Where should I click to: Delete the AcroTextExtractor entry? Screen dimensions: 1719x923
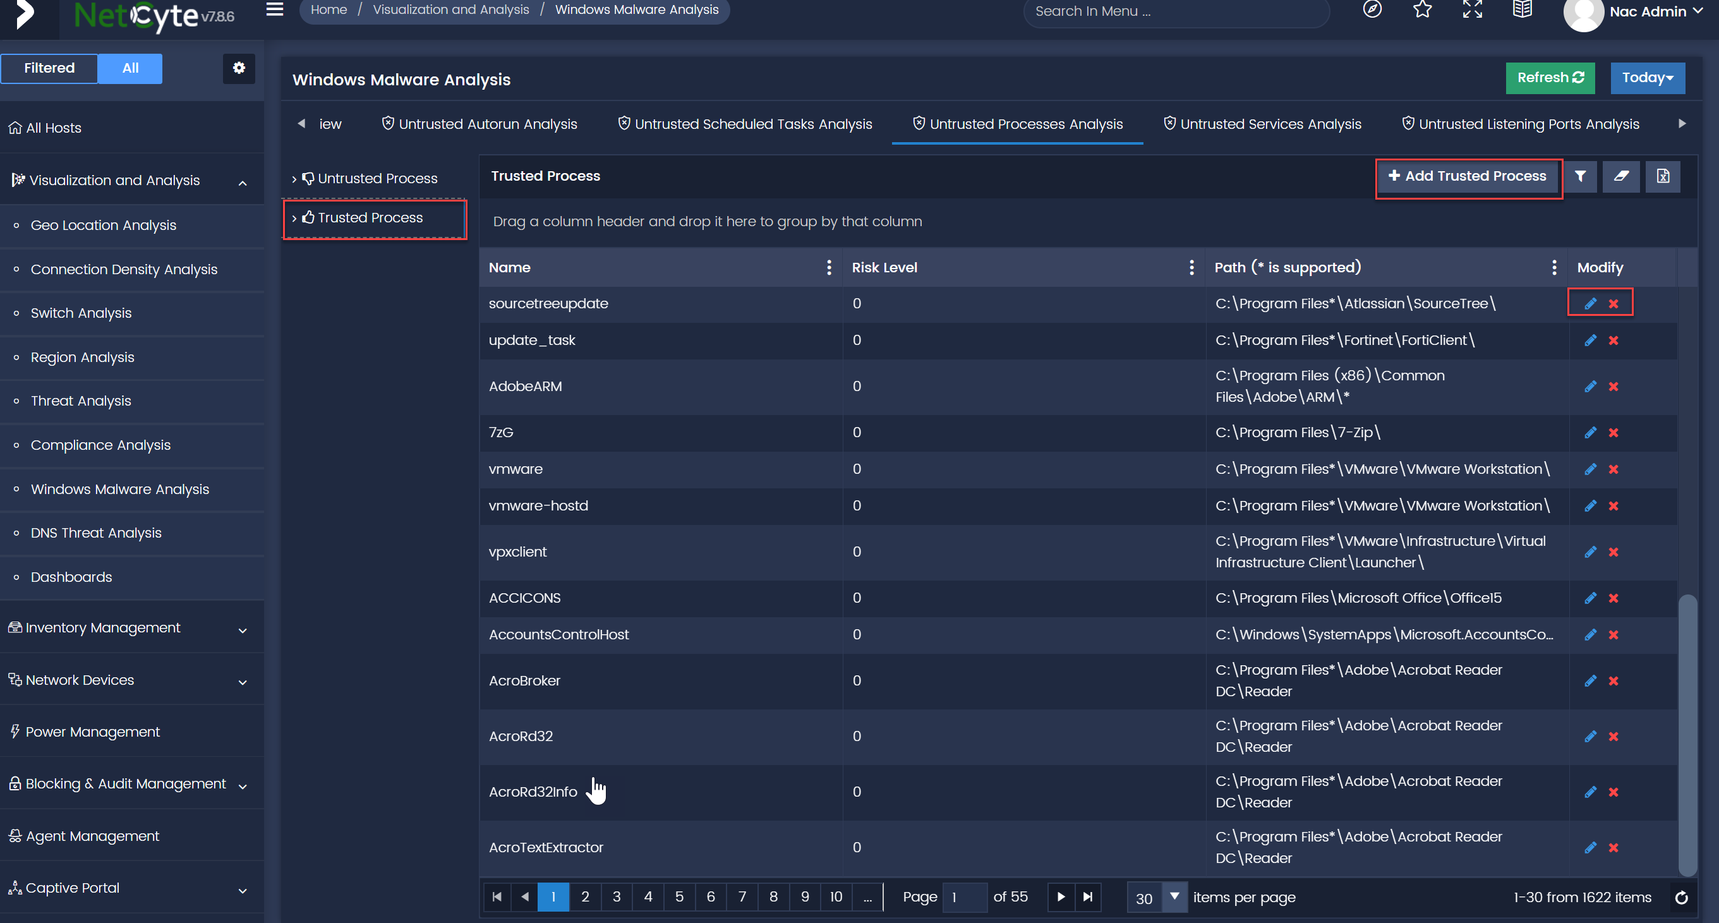coord(1613,848)
